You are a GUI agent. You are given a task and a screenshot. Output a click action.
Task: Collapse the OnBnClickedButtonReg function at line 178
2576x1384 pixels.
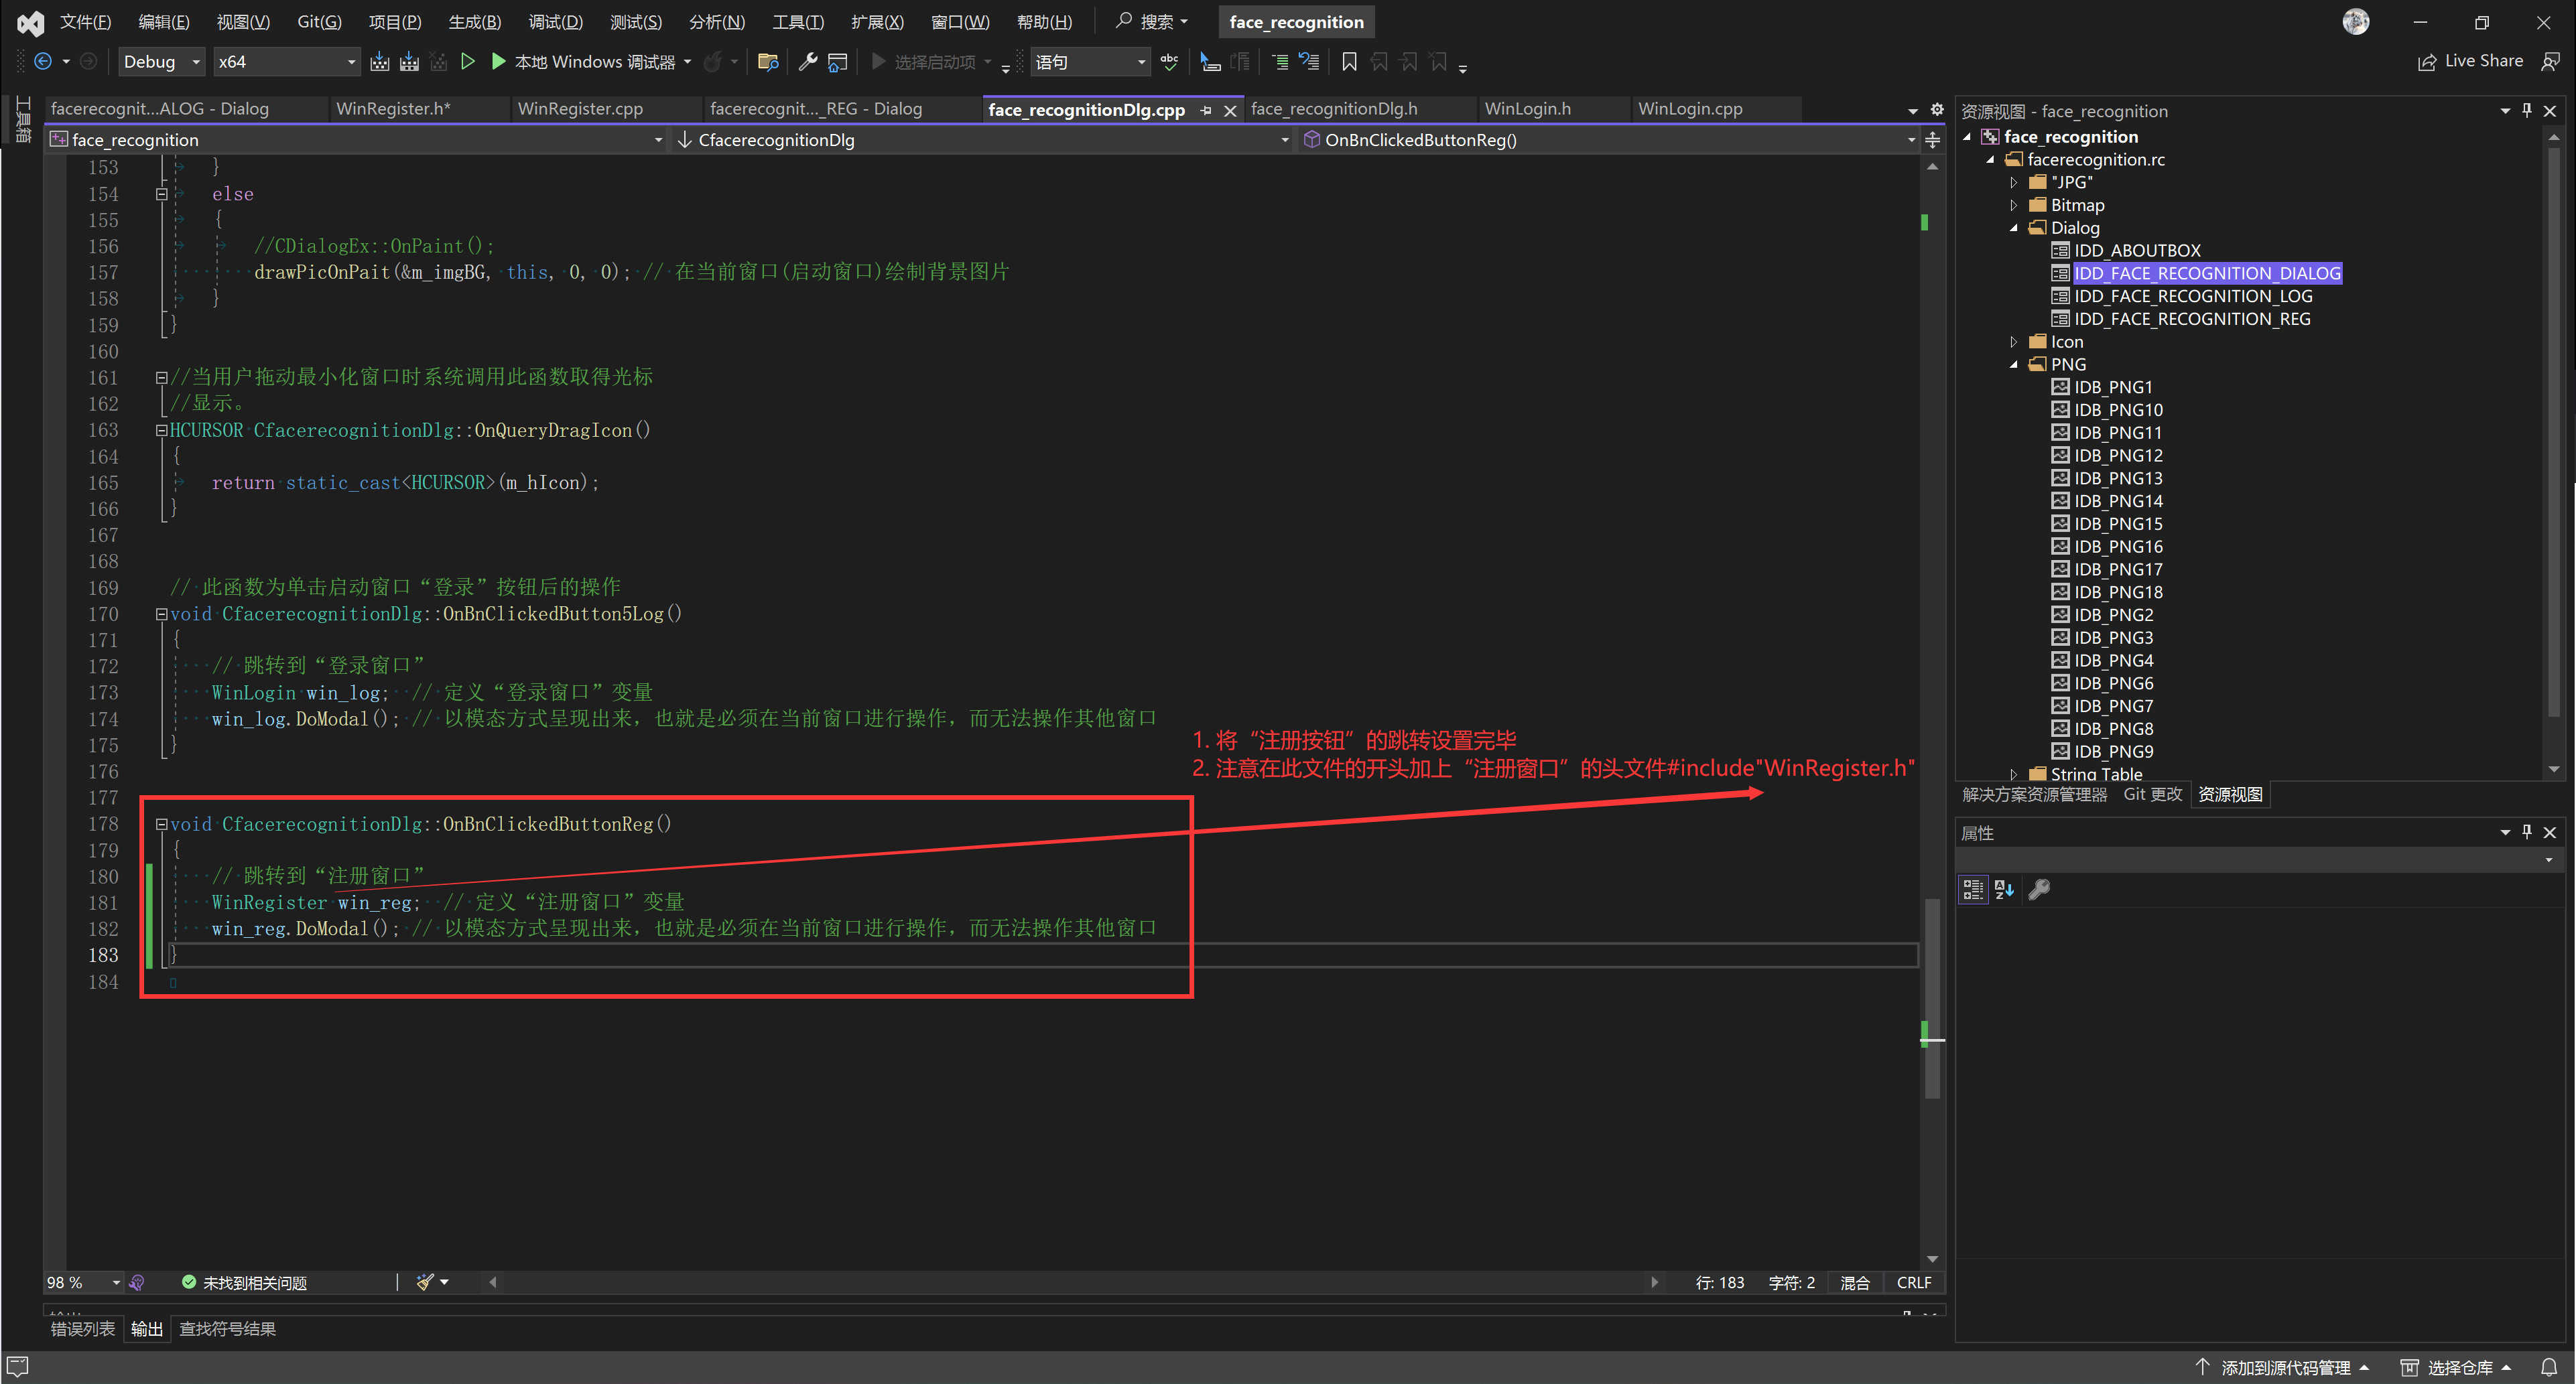point(161,825)
